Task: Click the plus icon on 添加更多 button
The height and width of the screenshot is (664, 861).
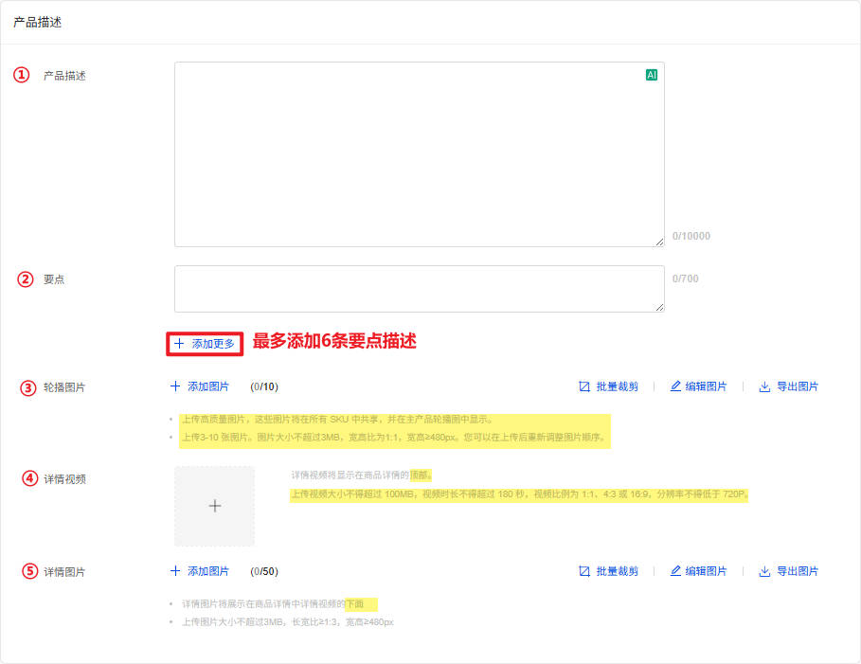Action: [x=179, y=344]
